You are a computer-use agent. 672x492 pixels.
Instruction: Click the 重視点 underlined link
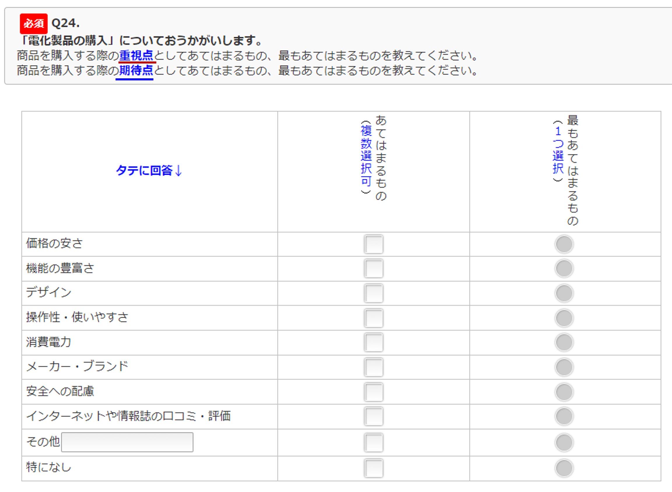point(136,56)
